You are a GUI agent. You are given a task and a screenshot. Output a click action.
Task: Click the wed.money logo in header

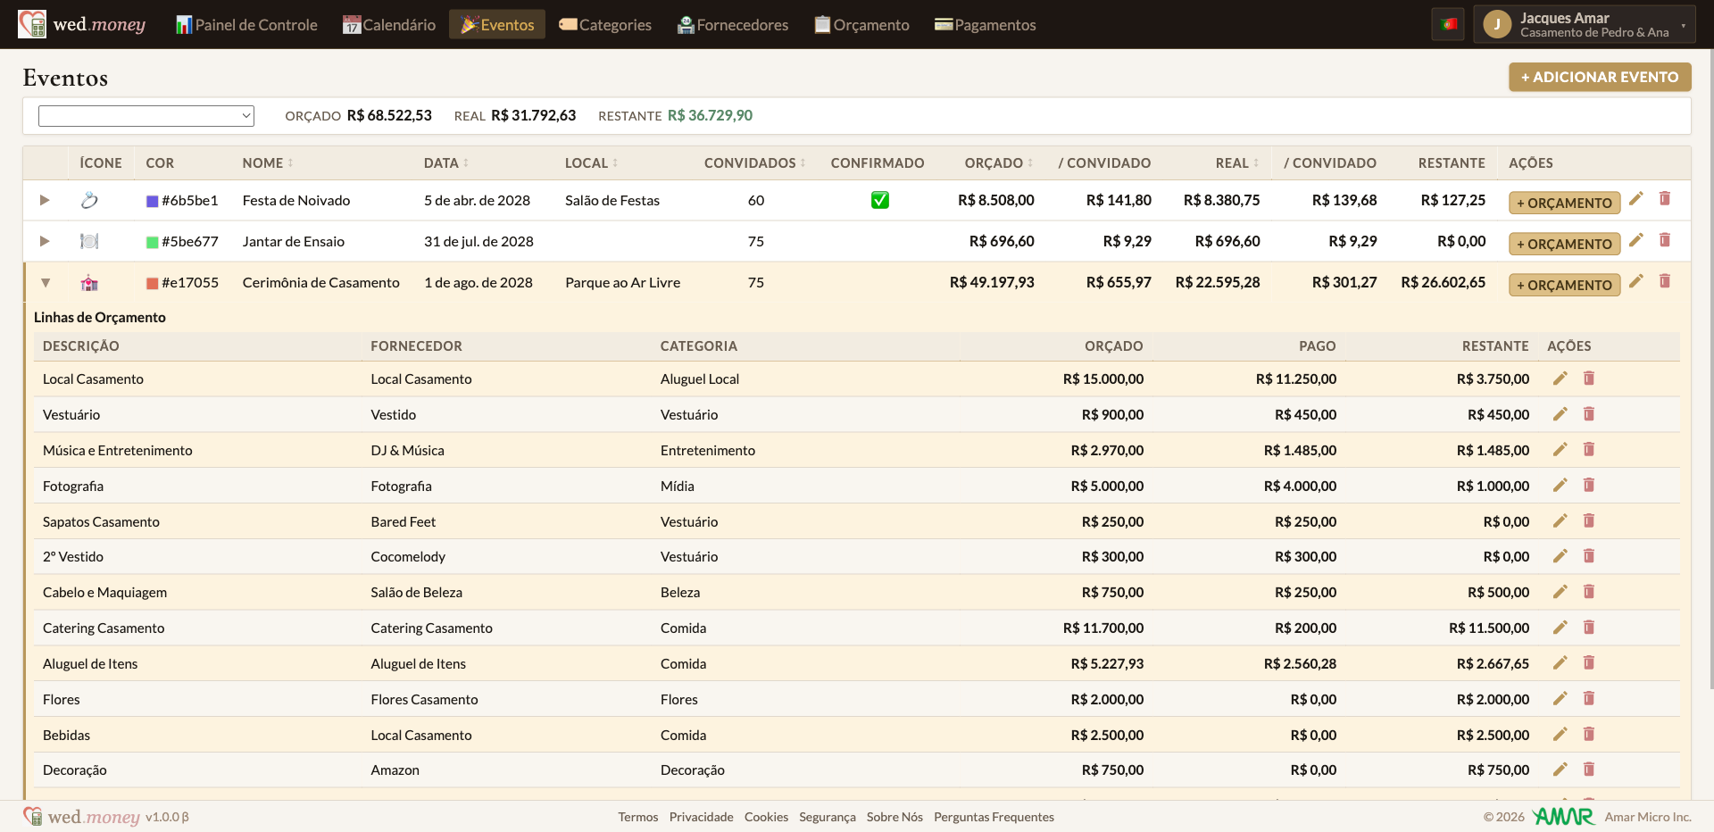[x=82, y=24]
